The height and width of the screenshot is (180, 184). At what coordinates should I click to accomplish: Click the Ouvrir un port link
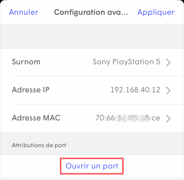coord(92,166)
